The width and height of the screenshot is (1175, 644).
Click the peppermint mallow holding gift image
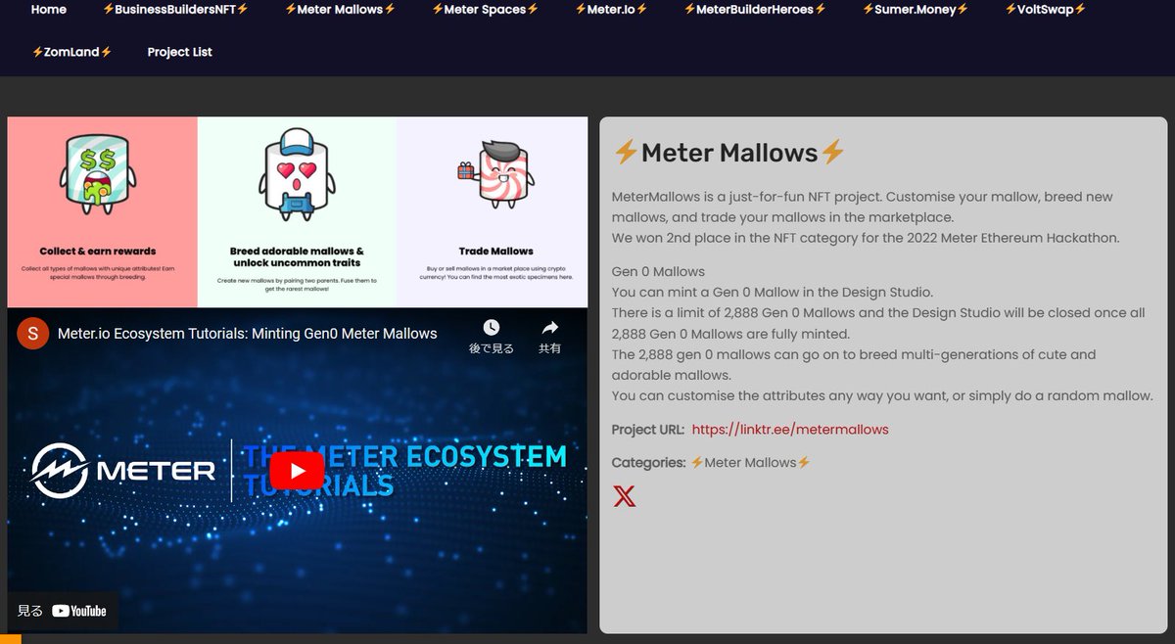pyautogui.click(x=494, y=172)
